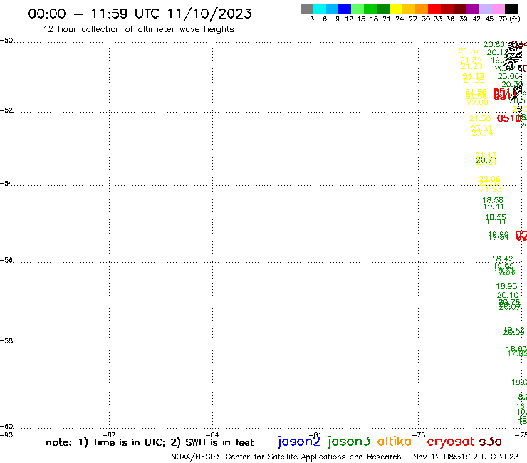The image size is (527, 463).
Task: Click the '(ft)' unit label in legend
Action: pos(514,19)
